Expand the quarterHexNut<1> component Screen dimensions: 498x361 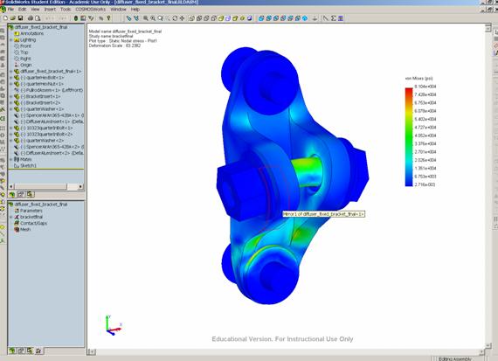(x=11, y=84)
